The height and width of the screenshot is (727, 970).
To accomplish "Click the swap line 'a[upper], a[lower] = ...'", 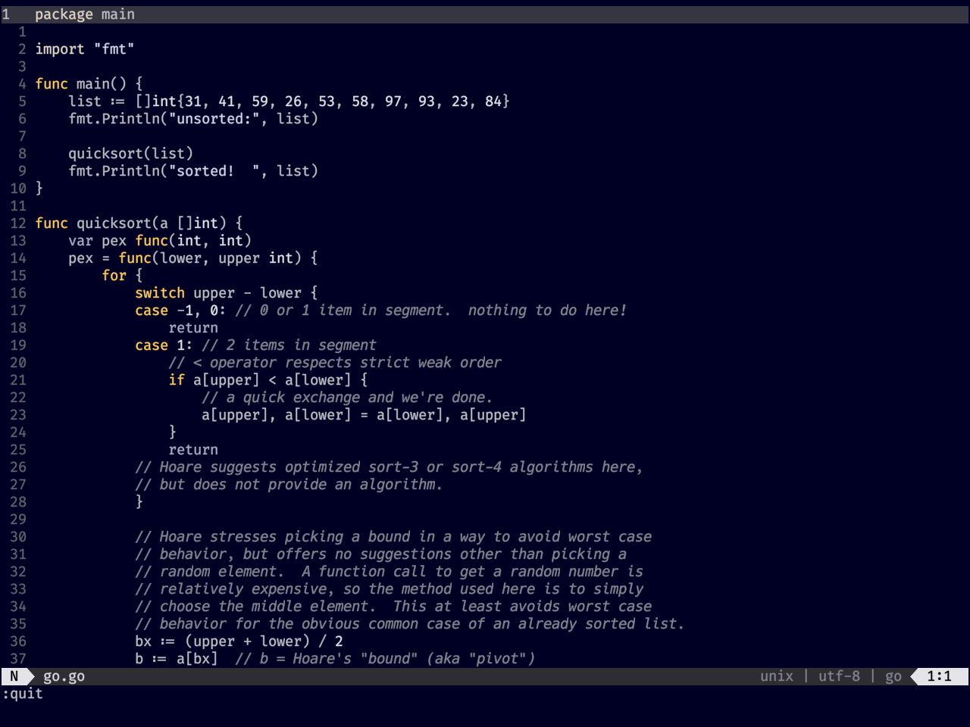I will [x=364, y=415].
